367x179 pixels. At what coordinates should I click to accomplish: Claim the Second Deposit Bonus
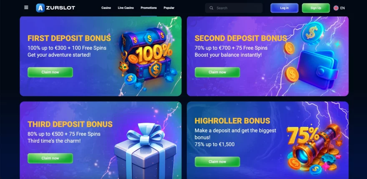point(217,72)
